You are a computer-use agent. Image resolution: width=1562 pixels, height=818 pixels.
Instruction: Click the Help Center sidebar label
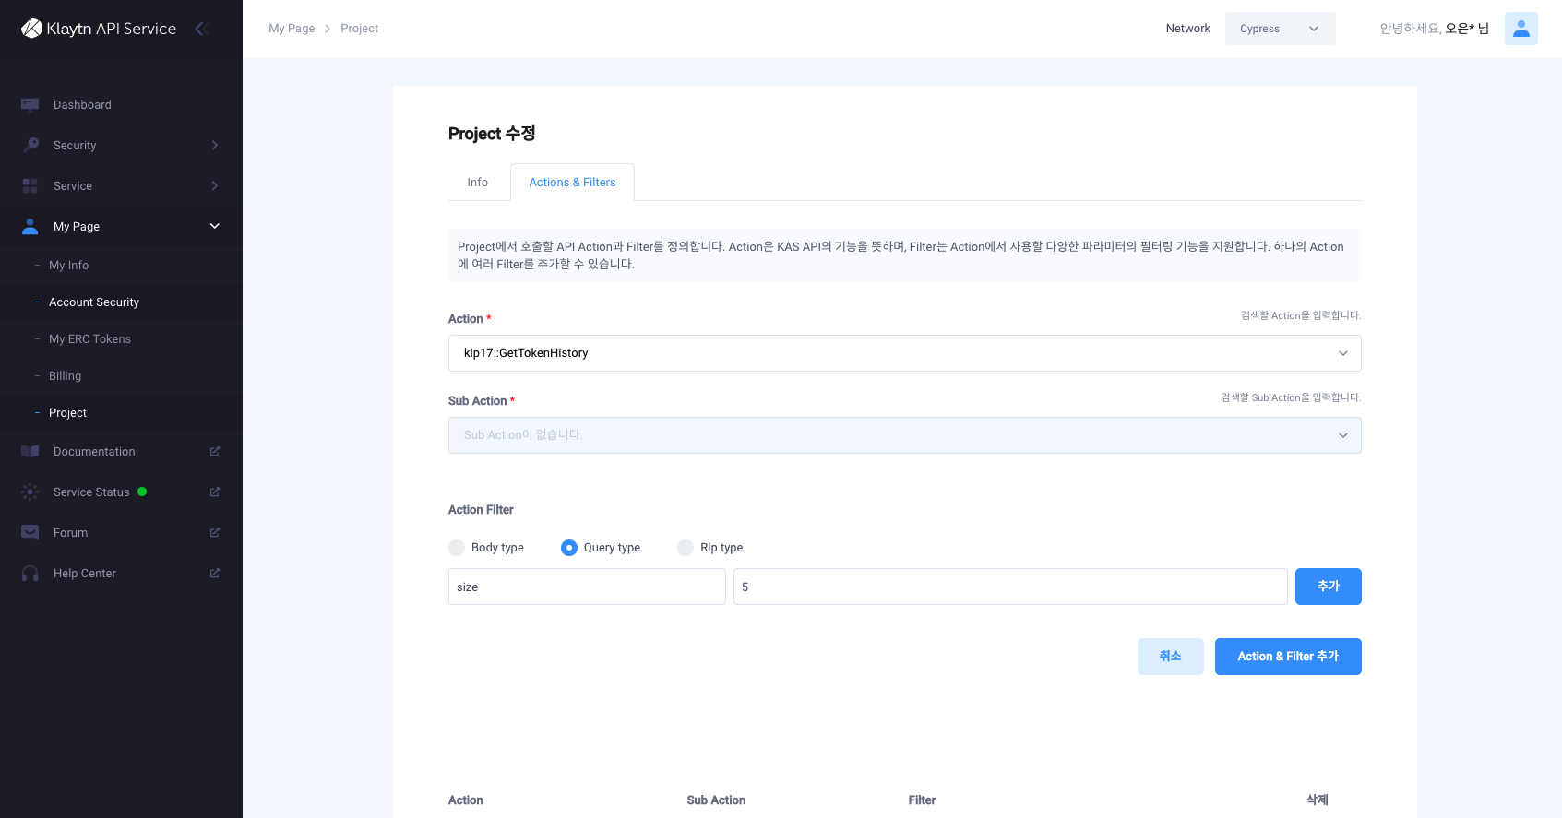[x=85, y=574]
